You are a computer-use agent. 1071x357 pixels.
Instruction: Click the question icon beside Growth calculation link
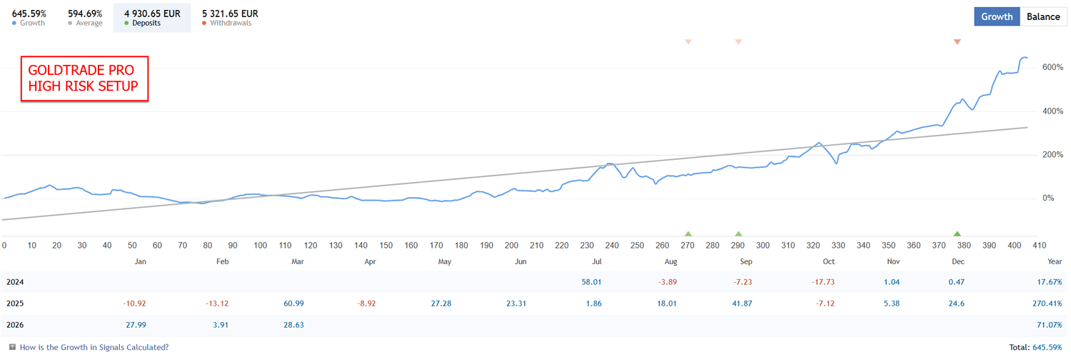(x=12, y=347)
